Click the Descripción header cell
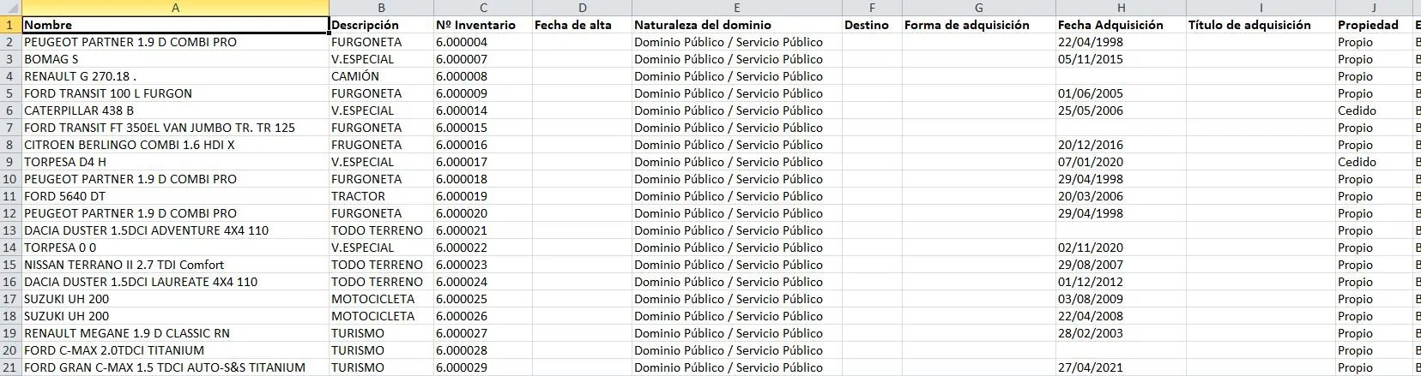1421x376 pixels. 381,25
